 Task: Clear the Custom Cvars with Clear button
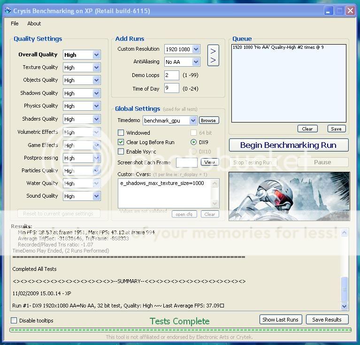click(210, 214)
